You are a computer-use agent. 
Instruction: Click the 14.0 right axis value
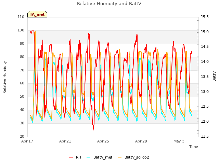[x=205, y=61]
